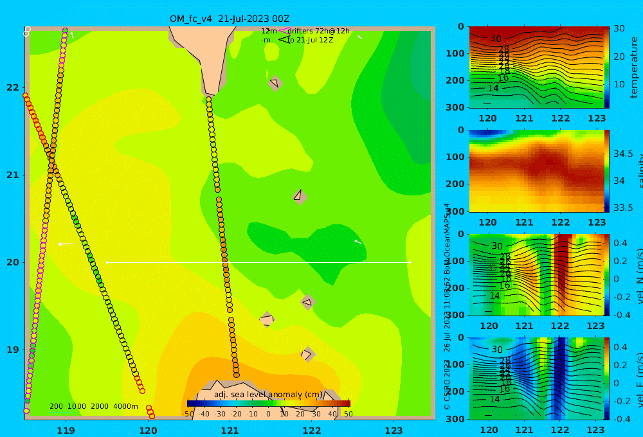Click 'adj. sea level anomaly (cm)' label
This screenshot has height=437, width=643.
pos(268,395)
